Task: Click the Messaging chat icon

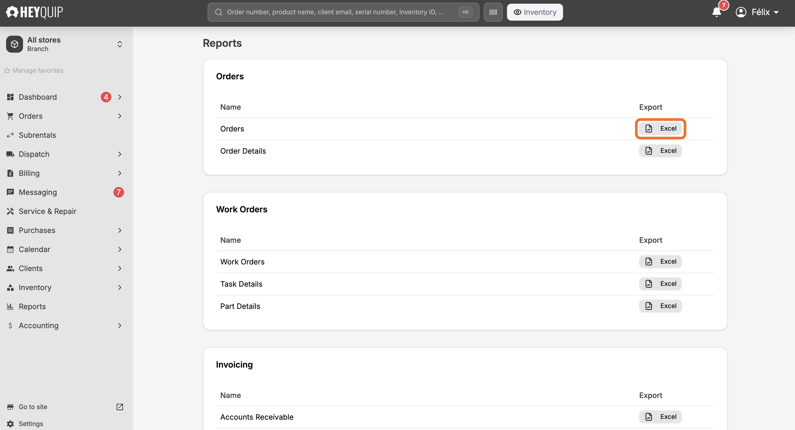Action: [10, 192]
